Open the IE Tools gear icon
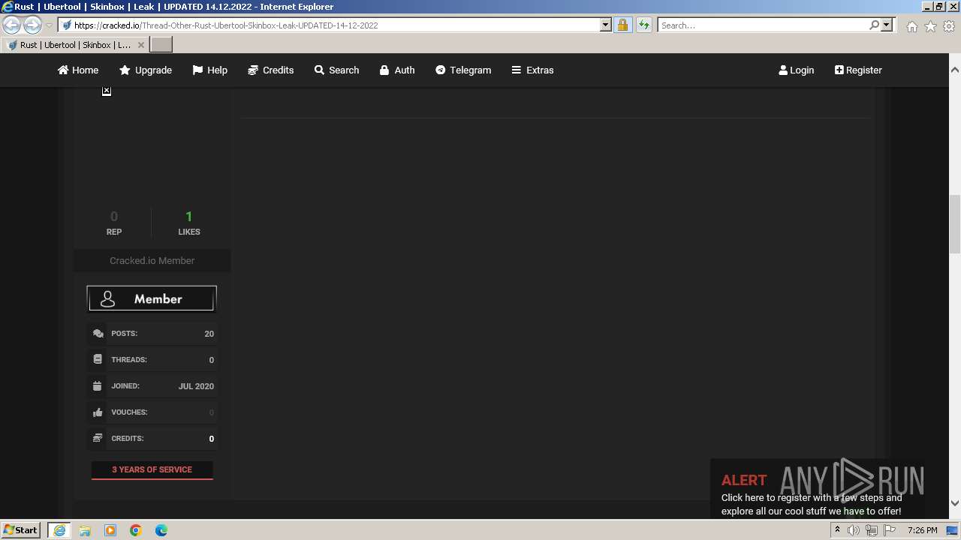This screenshot has height=540, width=961. click(x=949, y=26)
